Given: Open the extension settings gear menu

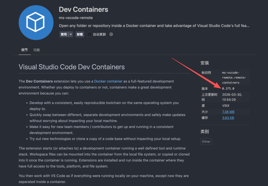Looking at the screenshot, I should [x=111, y=34].
